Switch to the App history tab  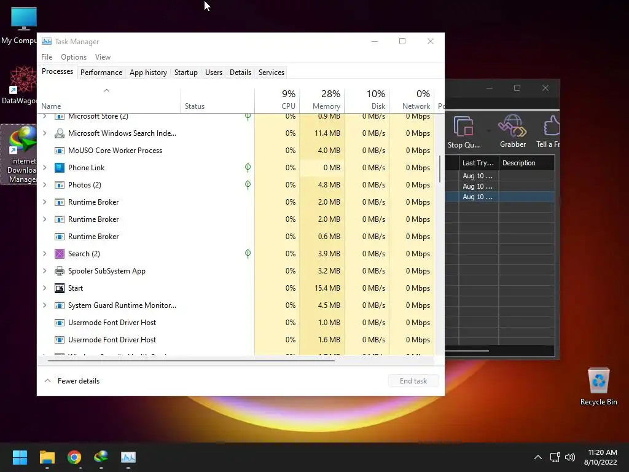coord(148,73)
